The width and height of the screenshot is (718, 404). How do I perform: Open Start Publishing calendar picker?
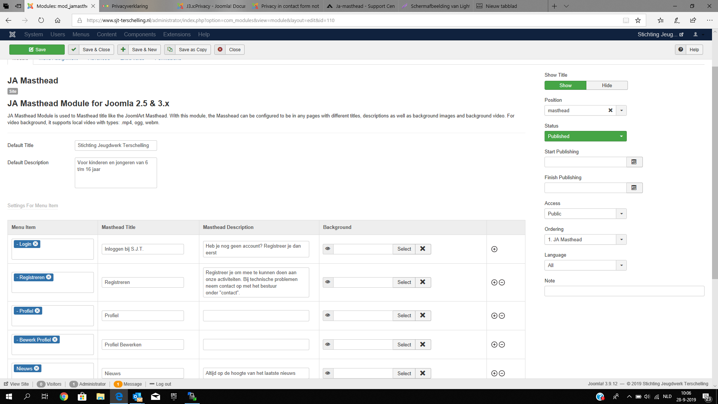[x=634, y=162]
